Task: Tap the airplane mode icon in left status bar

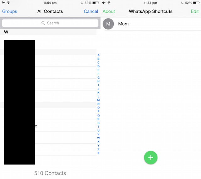Action: point(3,3)
